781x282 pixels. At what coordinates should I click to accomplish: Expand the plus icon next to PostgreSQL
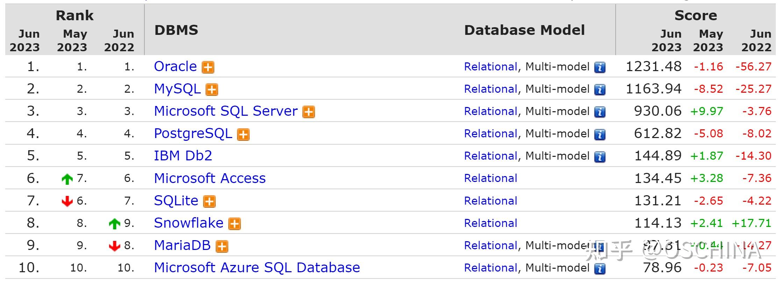243,134
